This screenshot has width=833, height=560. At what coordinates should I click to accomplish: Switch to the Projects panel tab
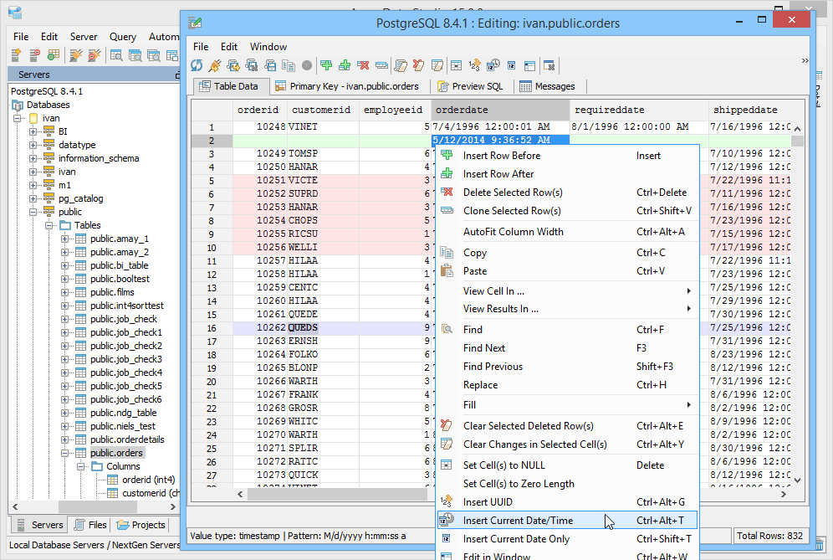click(141, 525)
